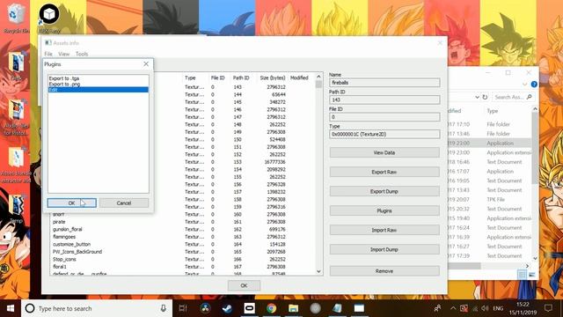This screenshot has width=563, height=317.
Task: Open the Tools menu in Assets info
Action: (x=82, y=54)
